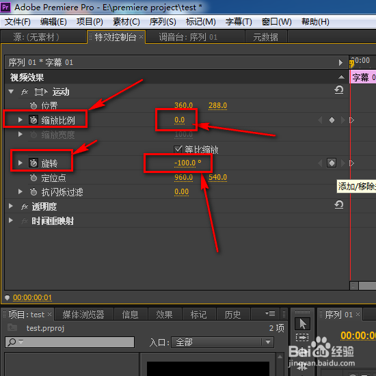Expand the 抗闪烁过滤 property
The image size is (376, 376).
coord(21,191)
